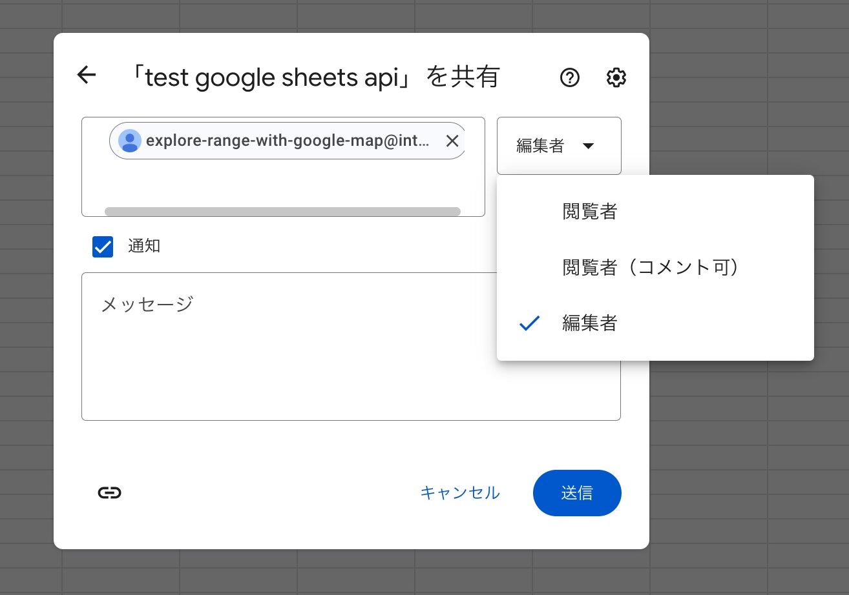Image resolution: width=849 pixels, height=595 pixels.
Task: Click the checkmark beside 編集者
Action: [x=529, y=323]
